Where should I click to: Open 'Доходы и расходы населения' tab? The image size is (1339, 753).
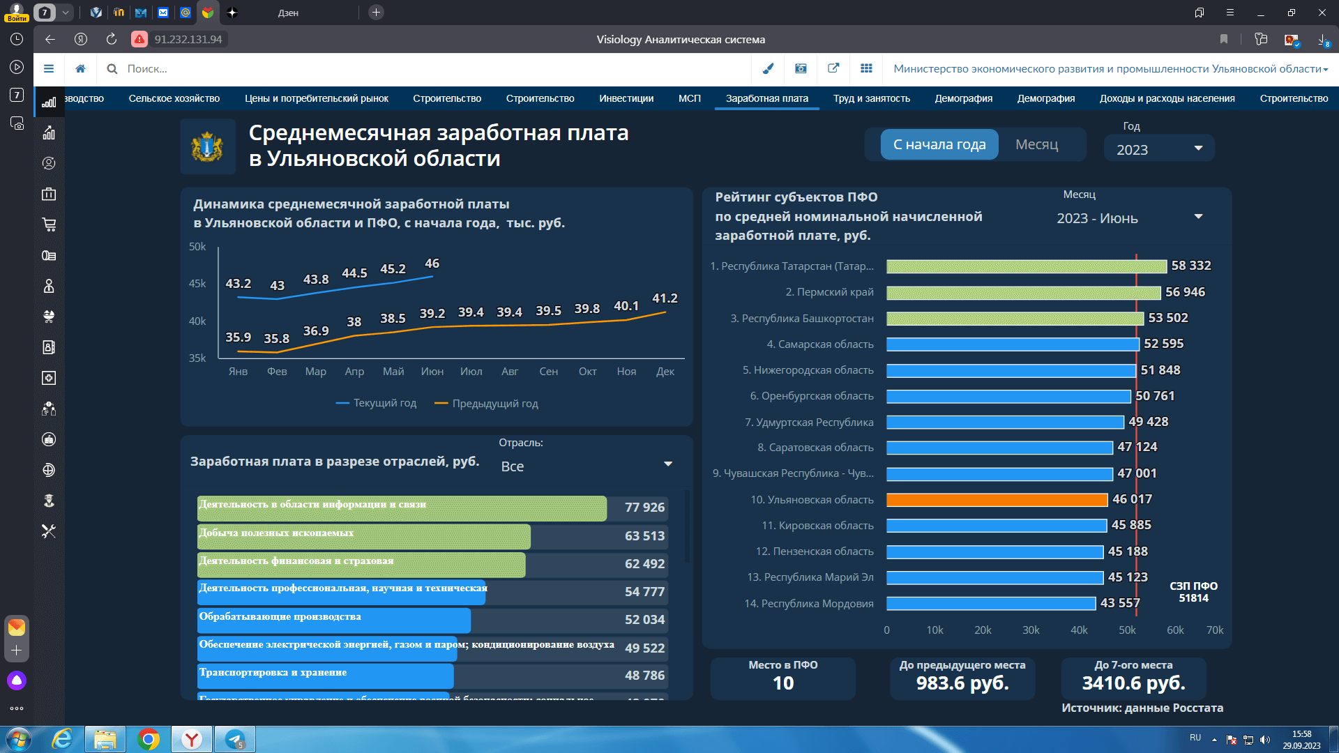pyautogui.click(x=1167, y=98)
